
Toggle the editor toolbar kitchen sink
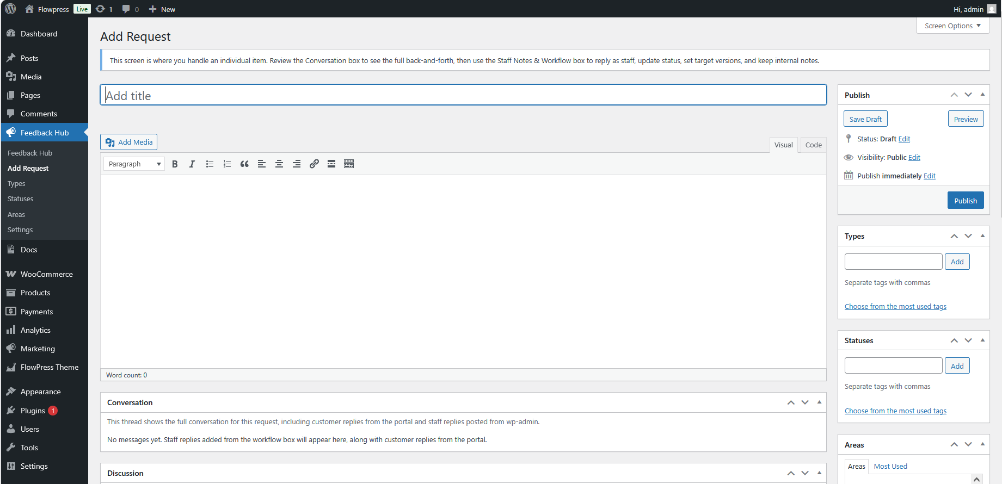pyautogui.click(x=349, y=164)
